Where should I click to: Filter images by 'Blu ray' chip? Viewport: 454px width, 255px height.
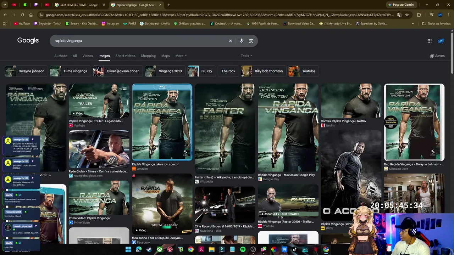[201, 71]
